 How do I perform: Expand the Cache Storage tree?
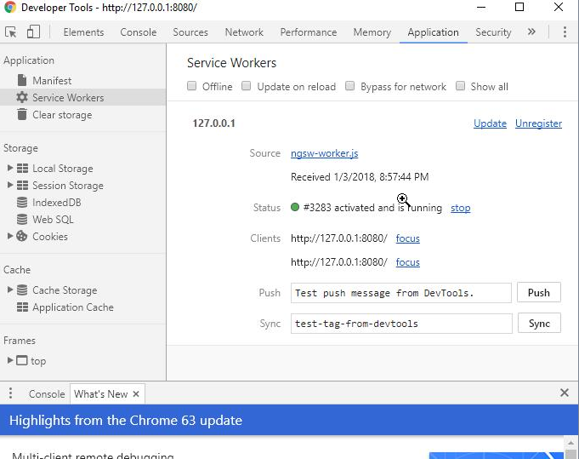point(10,290)
